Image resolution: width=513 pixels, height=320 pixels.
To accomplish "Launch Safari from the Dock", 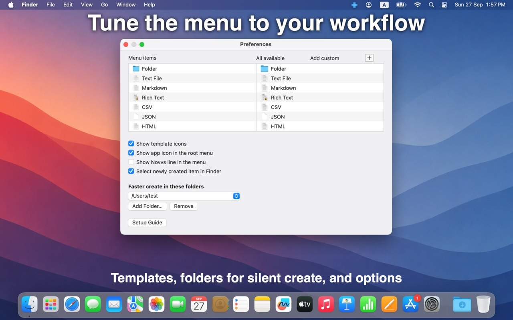I will tap(72, 304).
